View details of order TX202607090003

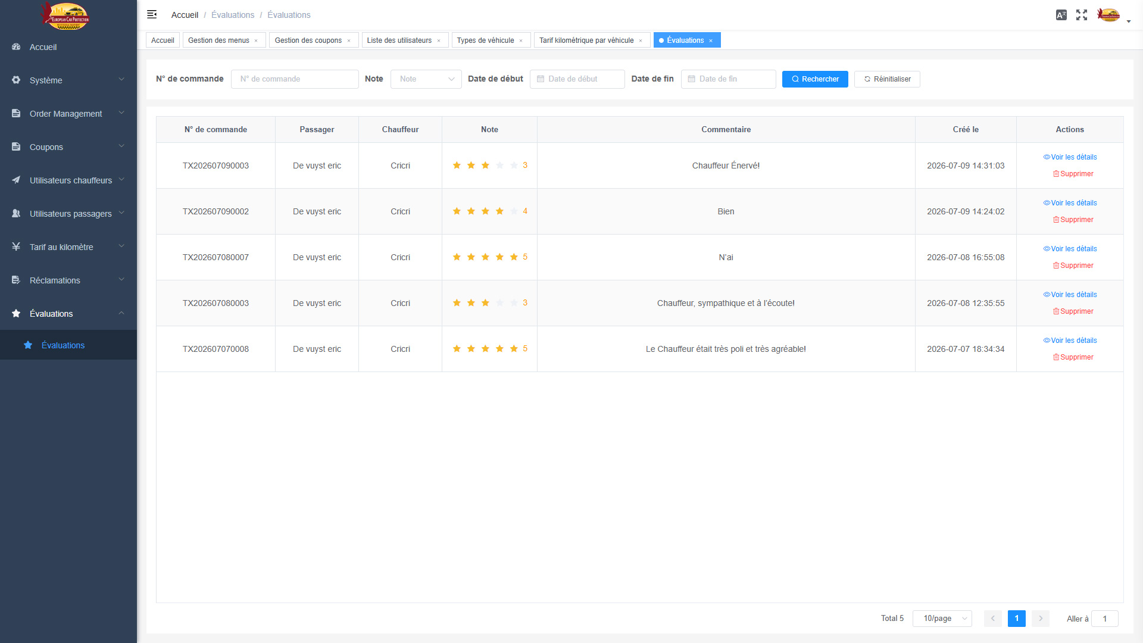pos(1070,157)
